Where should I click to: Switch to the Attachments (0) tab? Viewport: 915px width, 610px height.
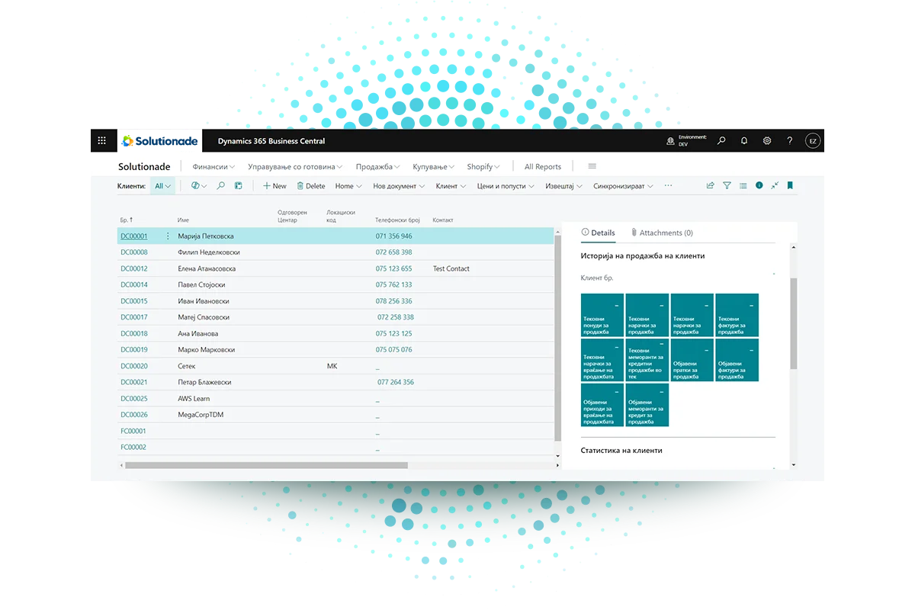point(661,233)
